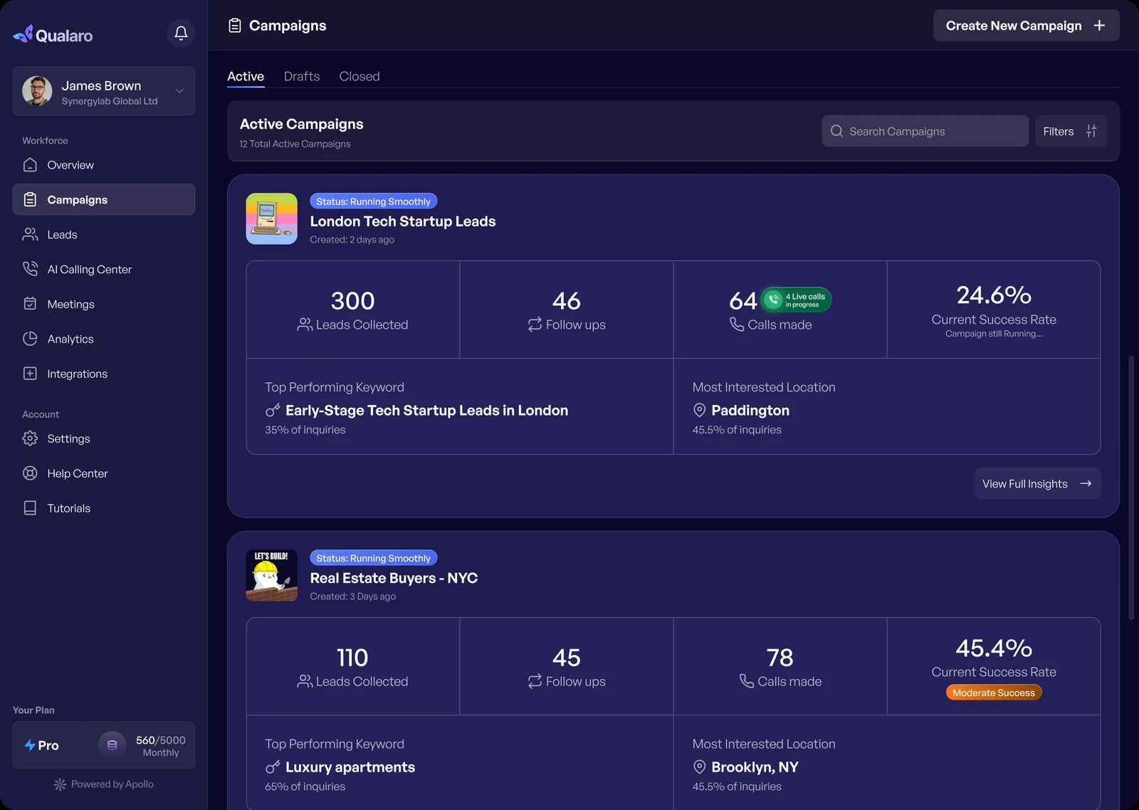Open Overview from the sidebar
Image resolution: width=1139 pixels, height=810 pixels.
104,165
